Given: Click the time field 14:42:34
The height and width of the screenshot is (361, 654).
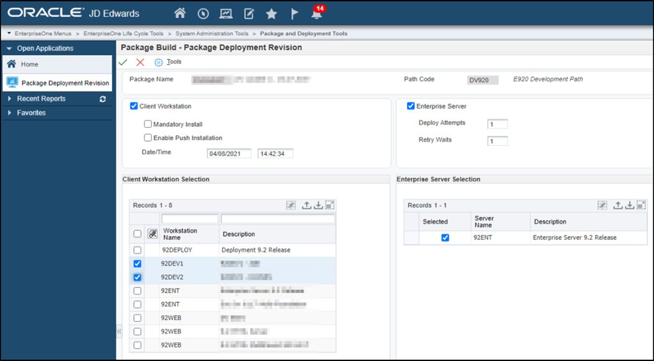Looking at the screenshot, I should click(x=275, y=154).
